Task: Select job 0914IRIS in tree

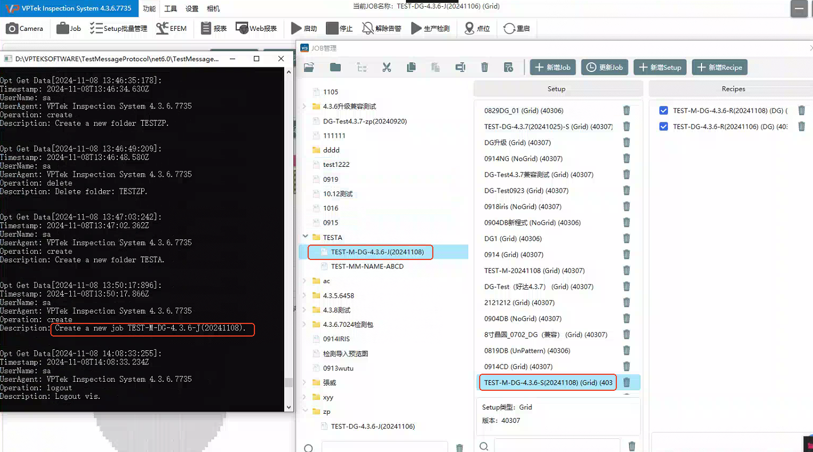Action: coord(336,339)
